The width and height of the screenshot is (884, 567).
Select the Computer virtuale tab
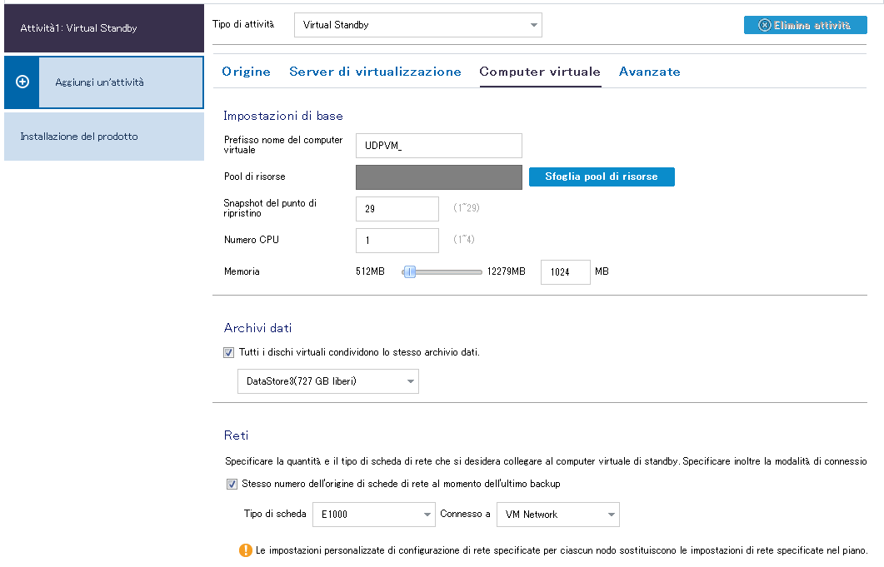pyautogui.click(x=540, y=72)
